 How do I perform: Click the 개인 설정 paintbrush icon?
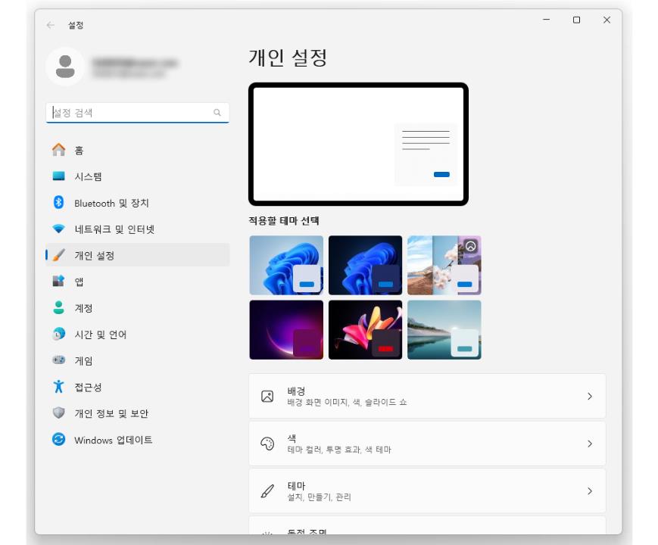pyautogui.click(x=59, y=255)
